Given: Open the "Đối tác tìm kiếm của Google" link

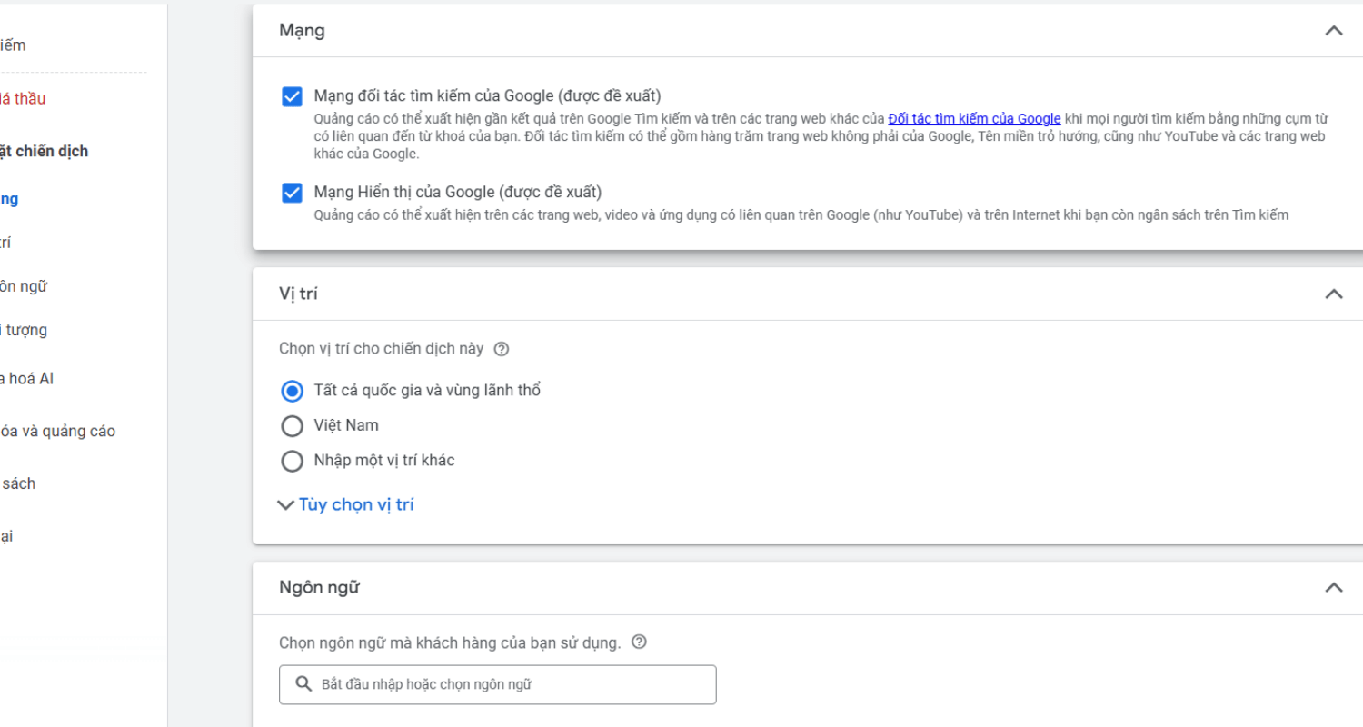Looking at the screenshot, I should [974, 119].
